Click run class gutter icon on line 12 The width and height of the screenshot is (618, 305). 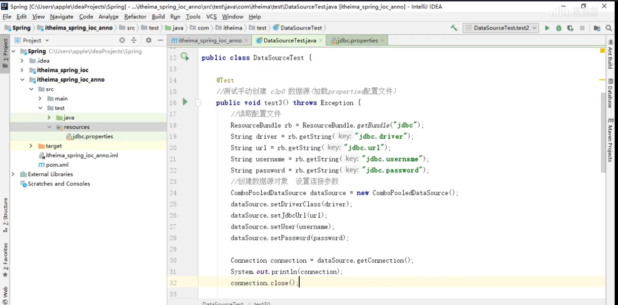pyautogui.click(x=185, y=57)
